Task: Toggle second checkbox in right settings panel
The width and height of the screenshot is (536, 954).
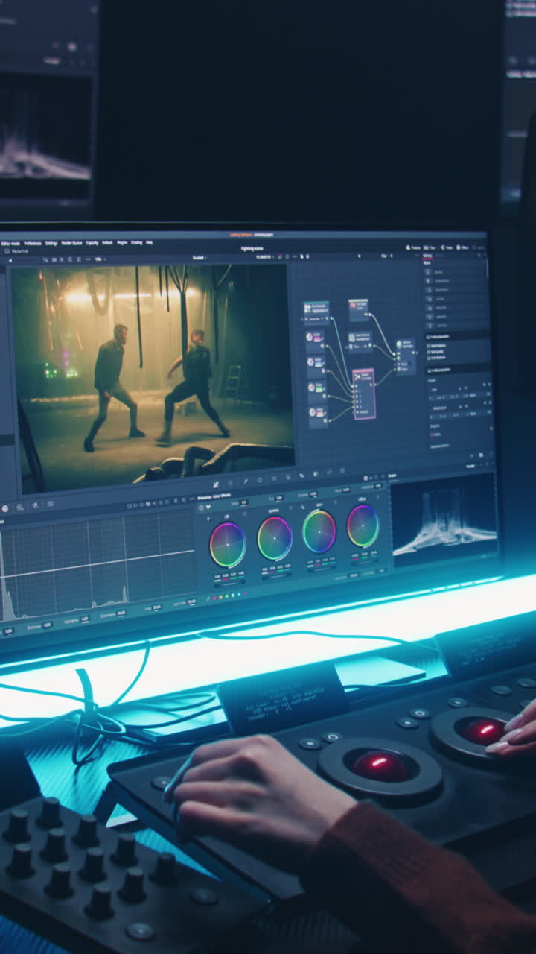Action: [429, 351]
